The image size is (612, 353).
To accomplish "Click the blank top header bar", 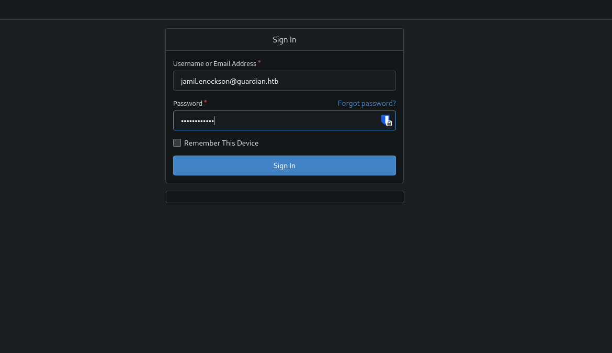I will [x=306, y=9].
